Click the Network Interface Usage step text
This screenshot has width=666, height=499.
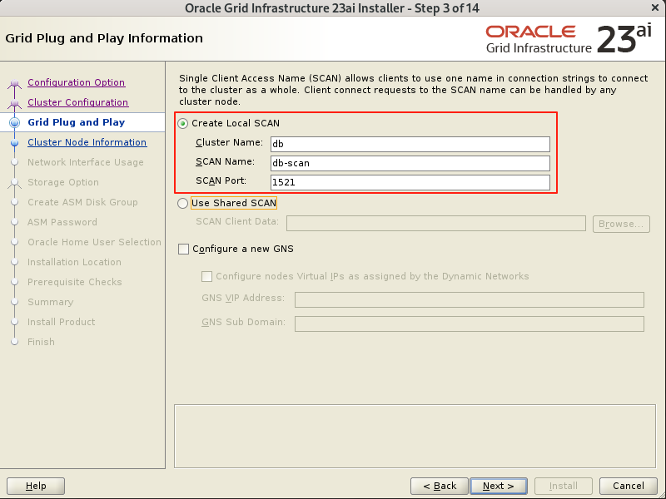click(x=86, y=162)
